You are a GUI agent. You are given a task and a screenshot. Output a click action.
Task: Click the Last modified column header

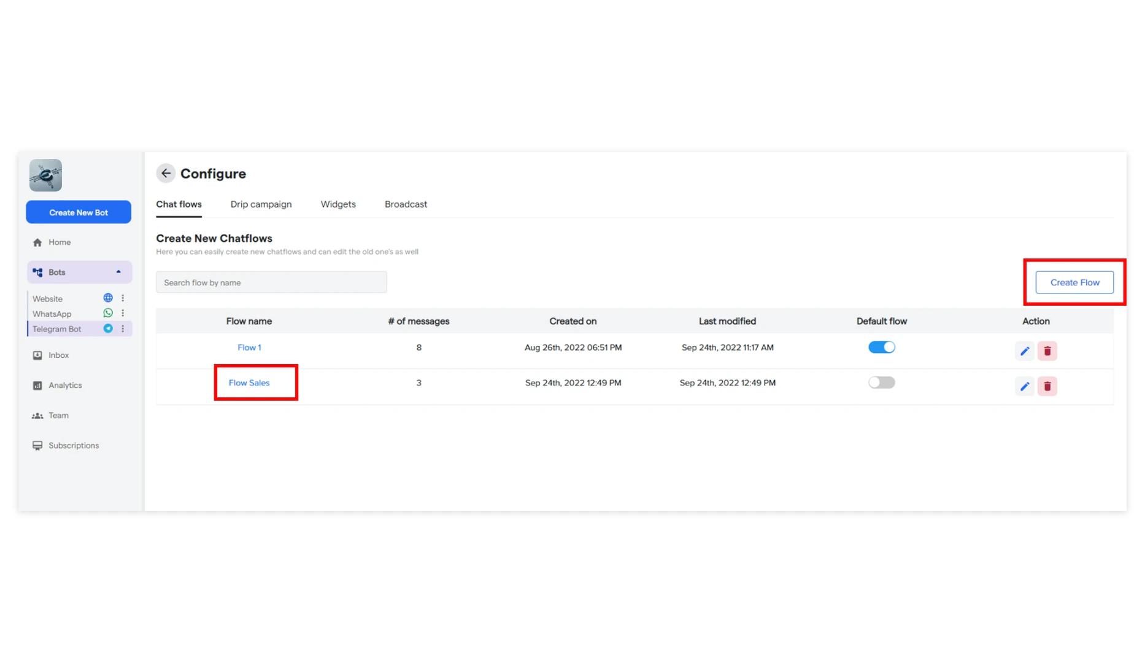(727, 321)
